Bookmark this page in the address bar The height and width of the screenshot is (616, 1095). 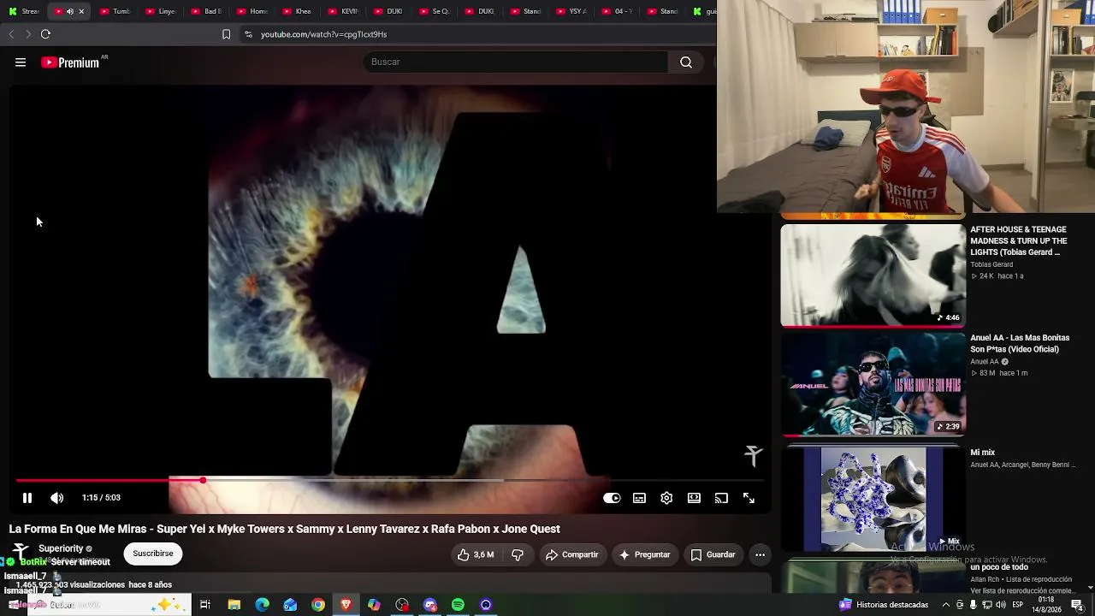(x=226, y=34)
